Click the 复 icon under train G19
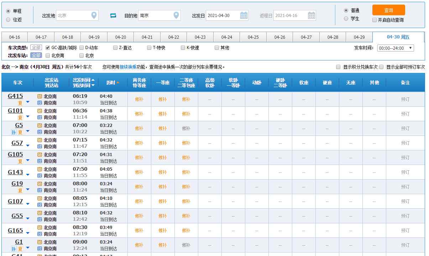 click(x=20, y=191)
